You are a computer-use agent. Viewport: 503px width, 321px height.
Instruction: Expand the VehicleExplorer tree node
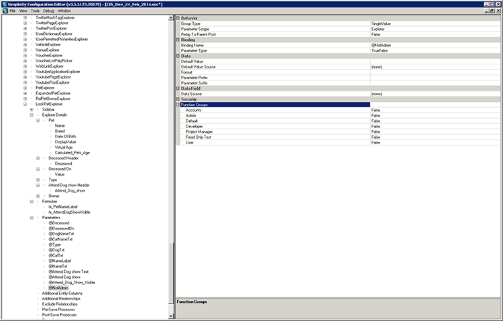(25, 45)
